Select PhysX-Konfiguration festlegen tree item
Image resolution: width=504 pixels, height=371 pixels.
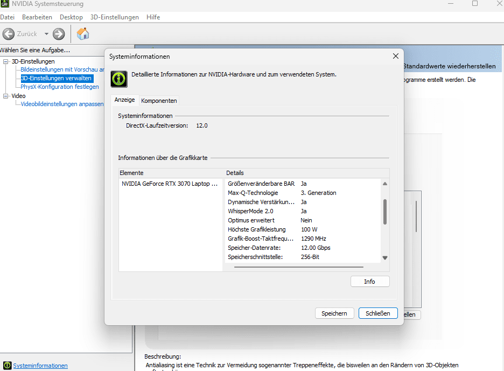(x=60, y=87)
